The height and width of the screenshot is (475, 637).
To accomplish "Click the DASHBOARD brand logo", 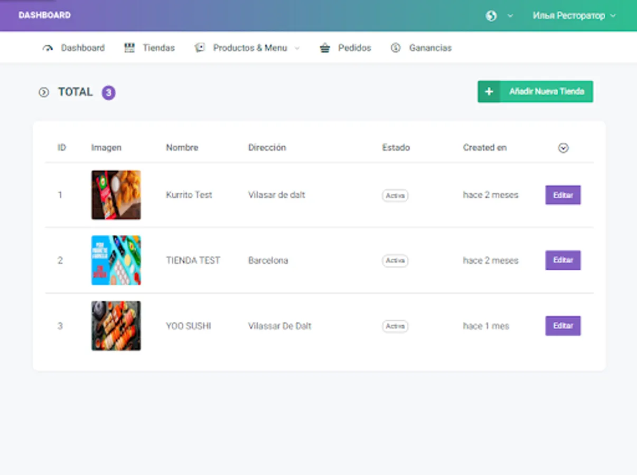I will [44, 15].
